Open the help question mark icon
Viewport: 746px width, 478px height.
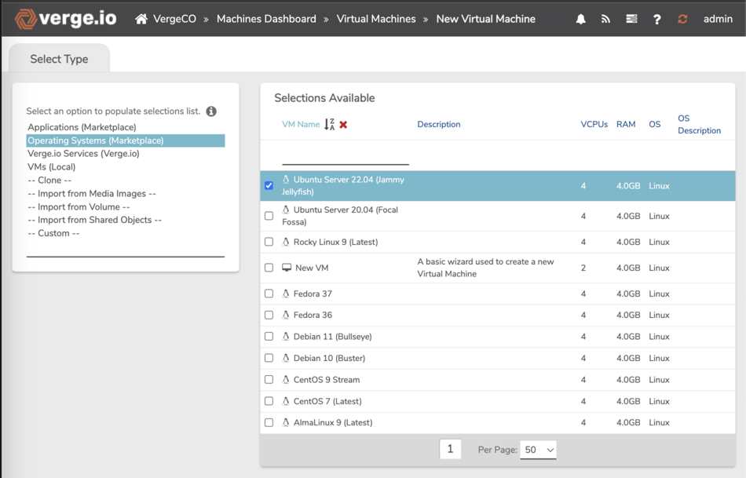coord(657,19)
